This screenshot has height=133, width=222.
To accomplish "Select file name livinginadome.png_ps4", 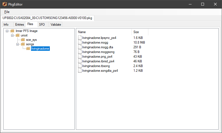I will click(x=97, y=57).
